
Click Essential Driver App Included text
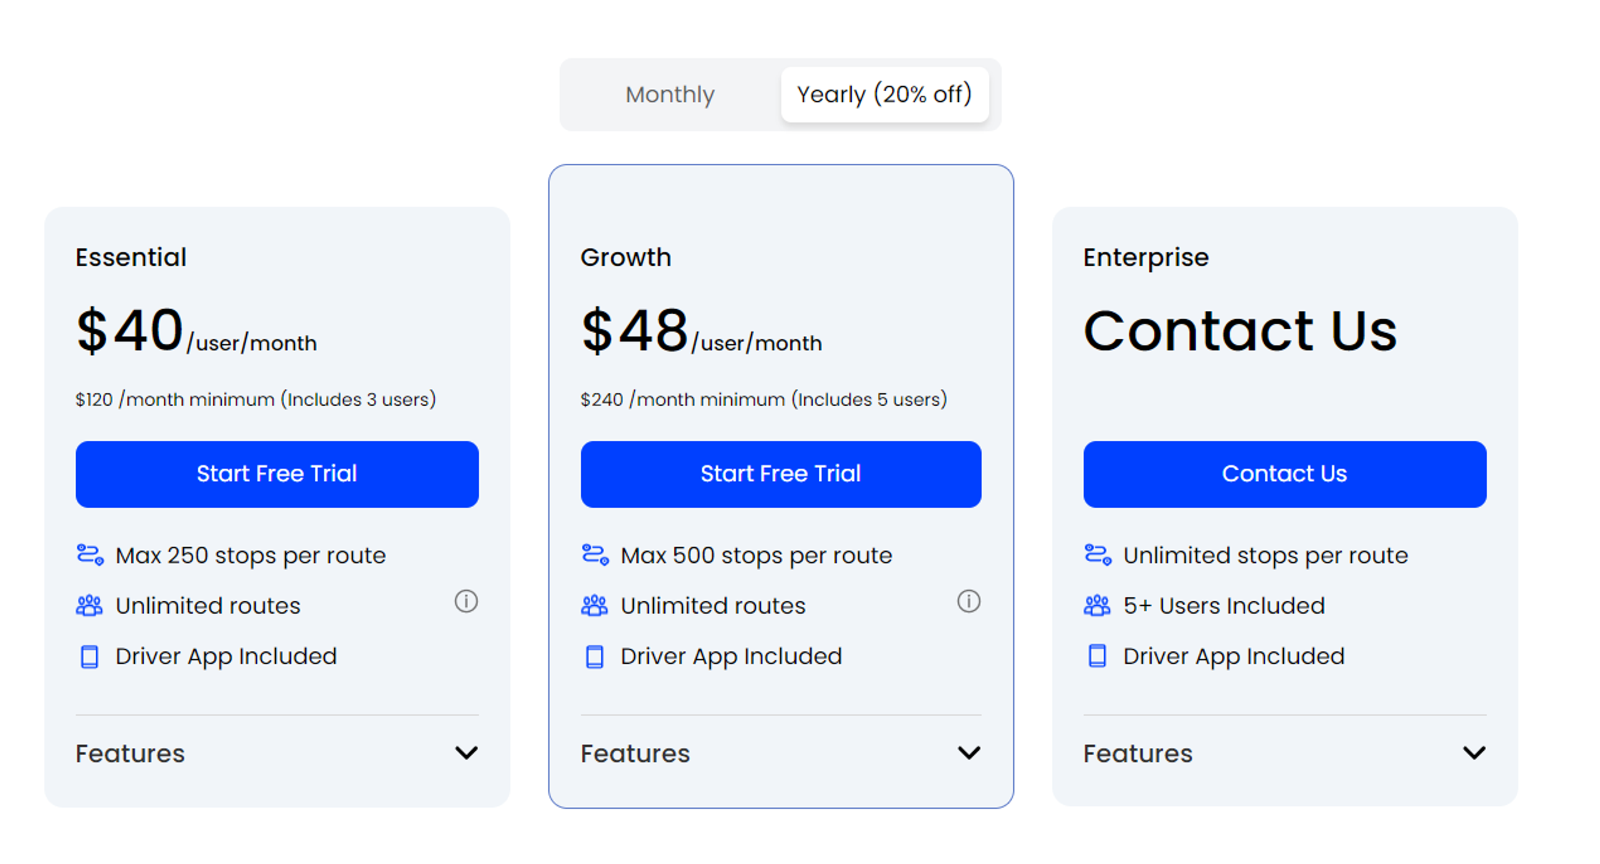pos(226,657)
